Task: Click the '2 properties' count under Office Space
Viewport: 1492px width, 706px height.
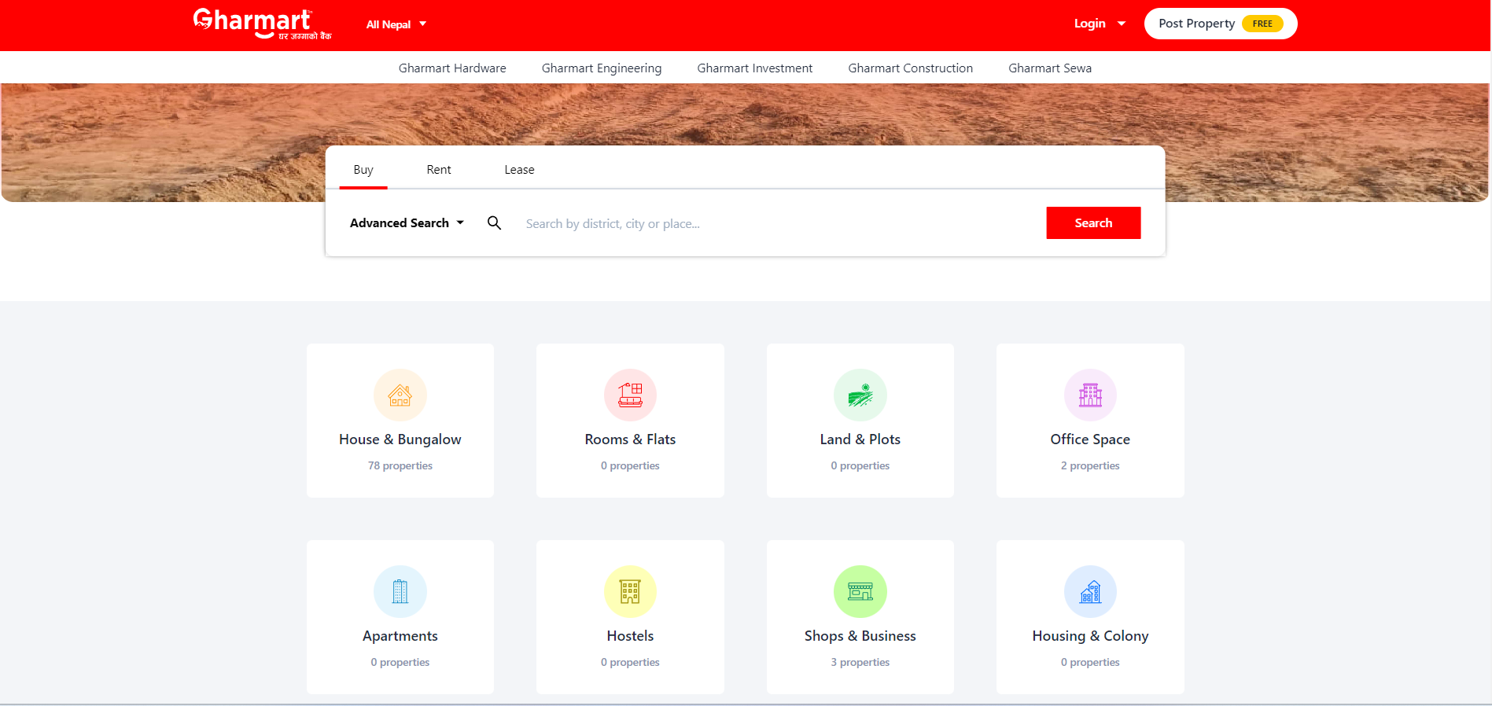Action: pyautogui.click(x=1090, y=465)
